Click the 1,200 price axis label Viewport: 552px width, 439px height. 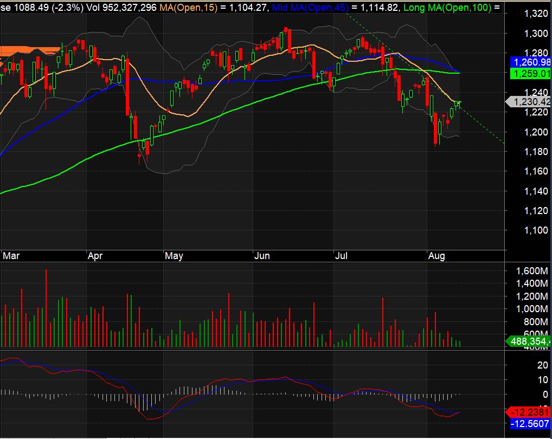(536, 132)
